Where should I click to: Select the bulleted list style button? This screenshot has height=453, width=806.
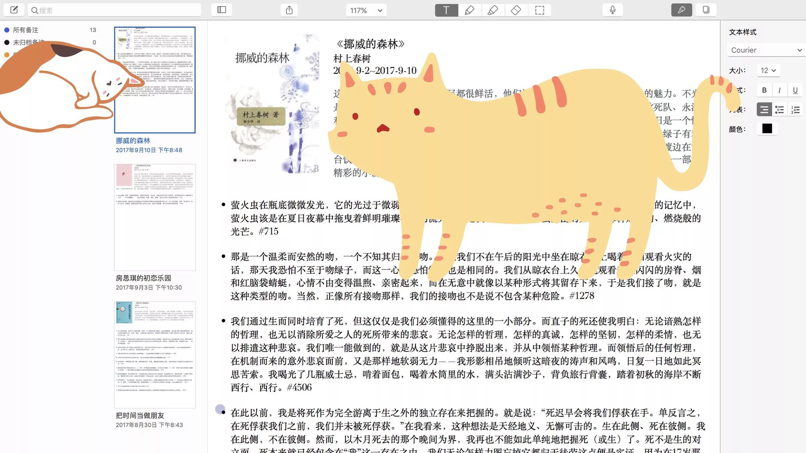pyautogui.click(x=779, y=109)
